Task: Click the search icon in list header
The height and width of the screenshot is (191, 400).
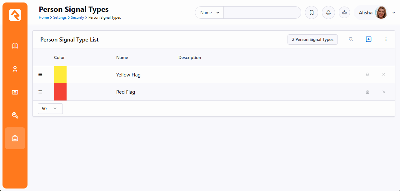Action: 351,39
